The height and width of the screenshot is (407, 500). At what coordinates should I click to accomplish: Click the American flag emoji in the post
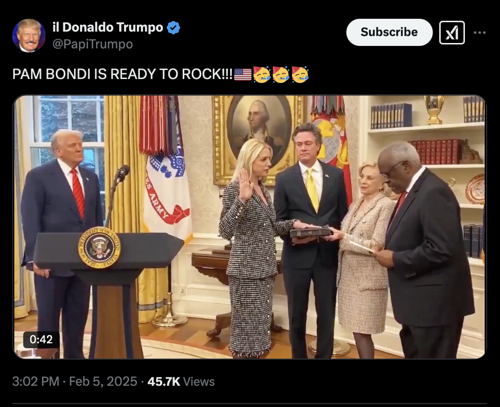tap(243, 74)
